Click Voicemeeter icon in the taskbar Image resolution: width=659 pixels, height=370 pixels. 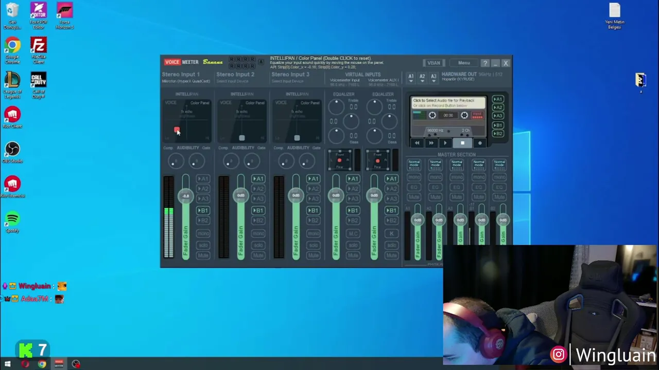pyautogui.click(x=59, y=364)
